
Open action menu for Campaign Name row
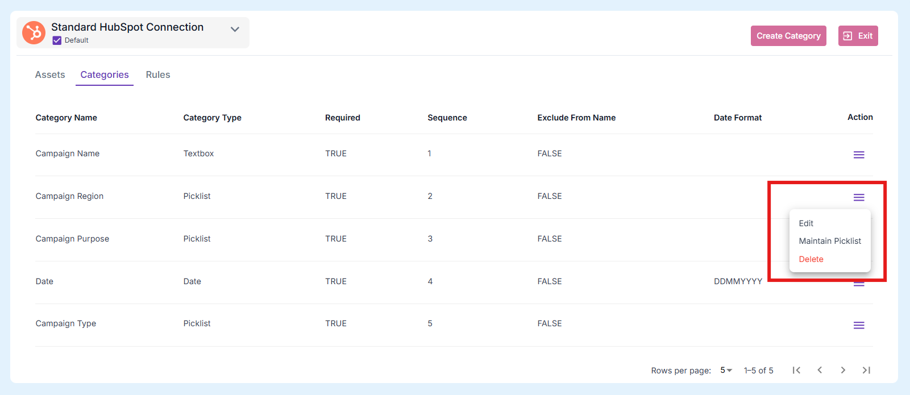(858, 155)
